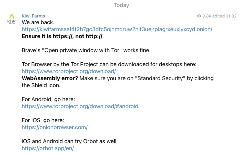
Task: Click the "We are back." text
Action: click(38, 22)
